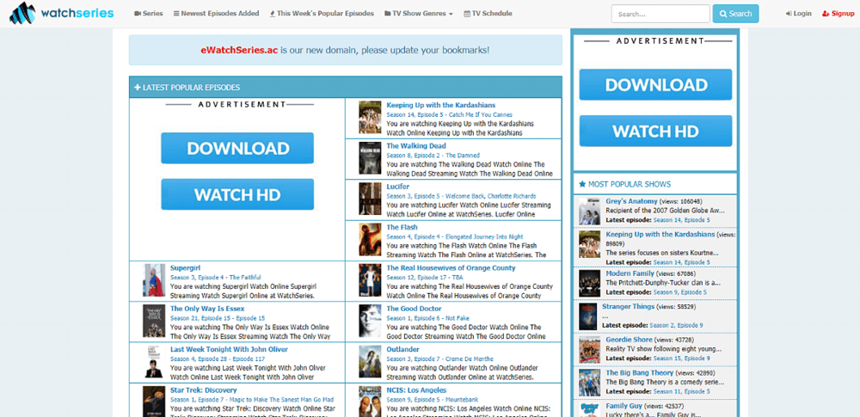Click NCIS: Los Angeles poster thumbnail
Viewport: 860px width, 417px height.
pos(370,402)
